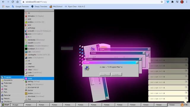This screenshot has height=107, width=190.
Task: Launch dosbox from the list
Action: [39, 93]
